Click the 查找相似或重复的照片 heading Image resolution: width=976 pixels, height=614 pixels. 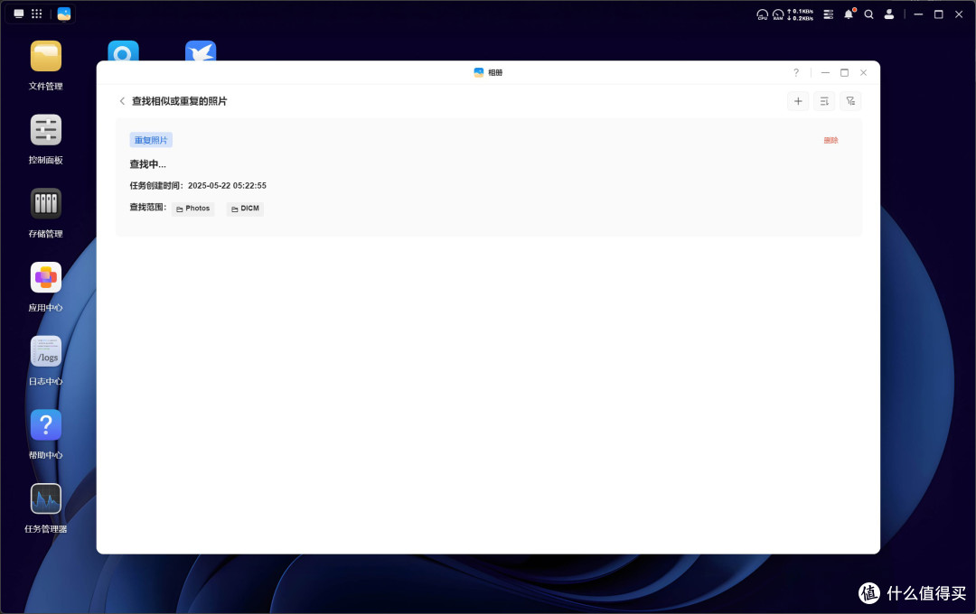pyautogui.click(x=179, y=101)
